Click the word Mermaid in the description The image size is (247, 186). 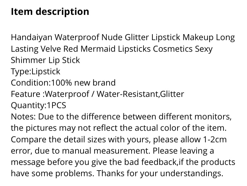98,49
